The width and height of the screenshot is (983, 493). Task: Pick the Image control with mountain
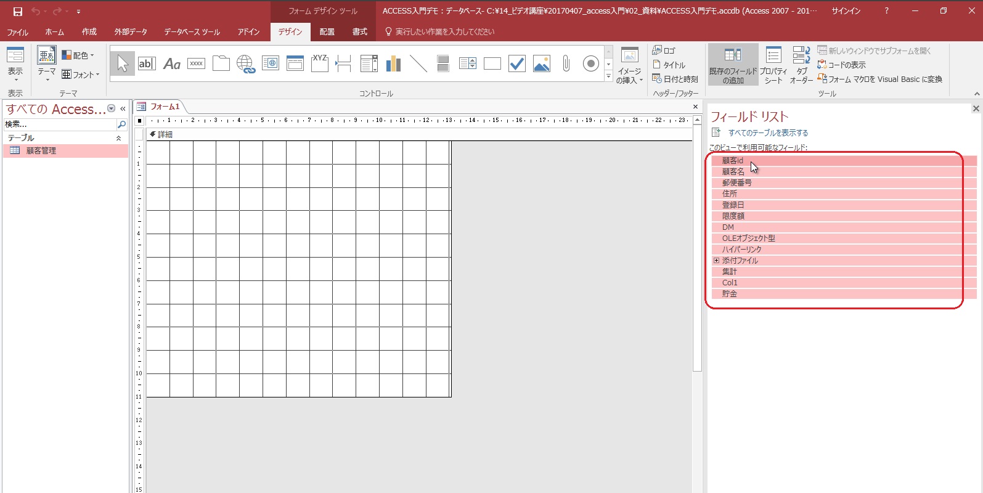pos(541,63)
